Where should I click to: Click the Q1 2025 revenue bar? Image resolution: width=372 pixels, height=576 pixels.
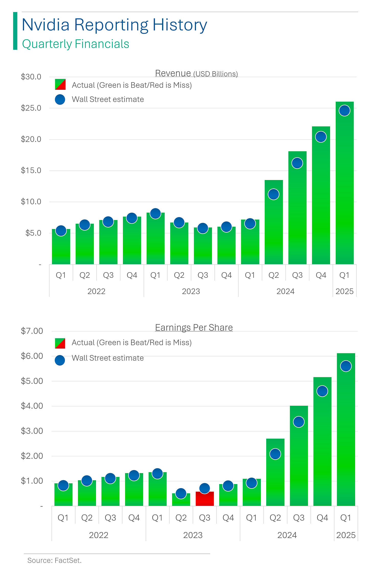click(x=345, y=183)
